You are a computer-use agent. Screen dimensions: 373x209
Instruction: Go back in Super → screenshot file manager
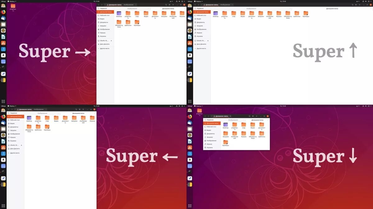click(99, 5)
